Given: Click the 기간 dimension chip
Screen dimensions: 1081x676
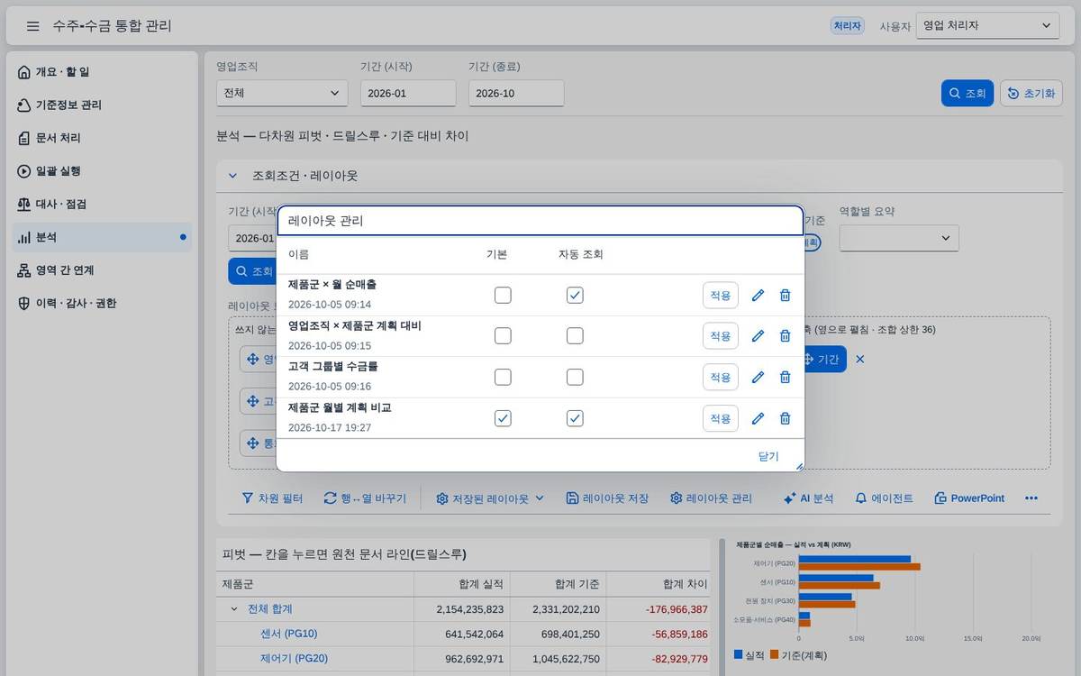Looking at the screenshot, I should [824, 359].
